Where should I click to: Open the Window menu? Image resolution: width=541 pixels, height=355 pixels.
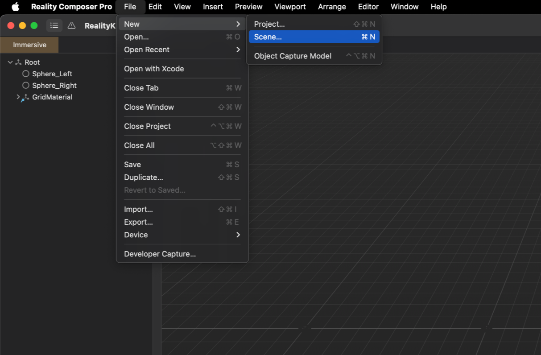point(405,7)
